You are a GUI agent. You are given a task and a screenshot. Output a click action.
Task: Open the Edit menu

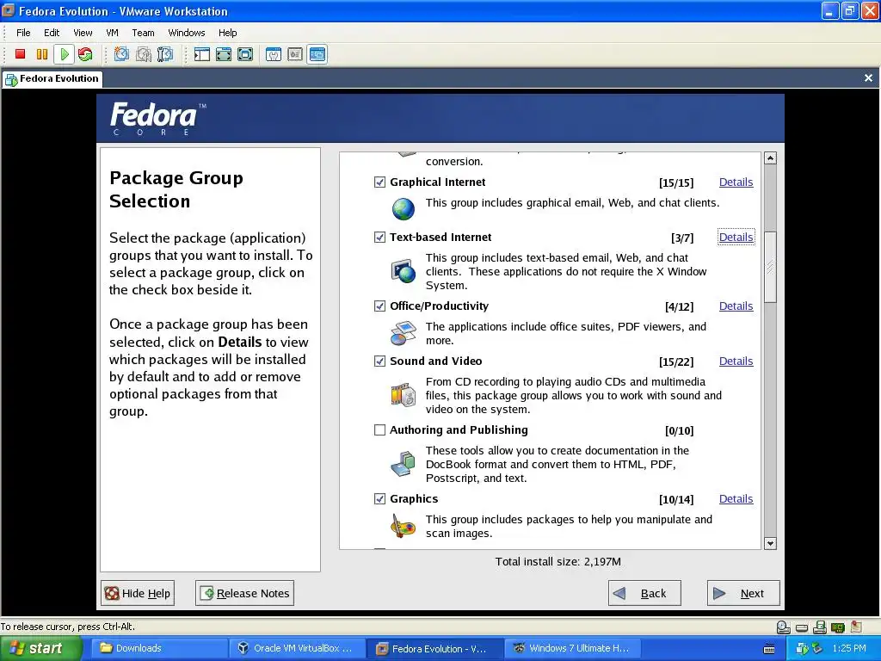pyautogui.click(x=52, y=33)
